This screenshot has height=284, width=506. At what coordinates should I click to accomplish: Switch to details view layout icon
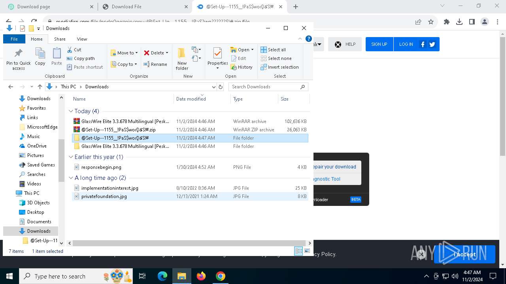[x=298, y=251]
